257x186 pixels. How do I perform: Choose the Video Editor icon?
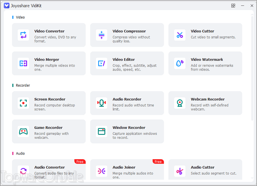pos(102,63)
